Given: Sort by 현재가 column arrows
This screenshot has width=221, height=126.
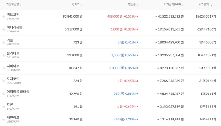Looking at the screenshot, I should pos(82,5).
